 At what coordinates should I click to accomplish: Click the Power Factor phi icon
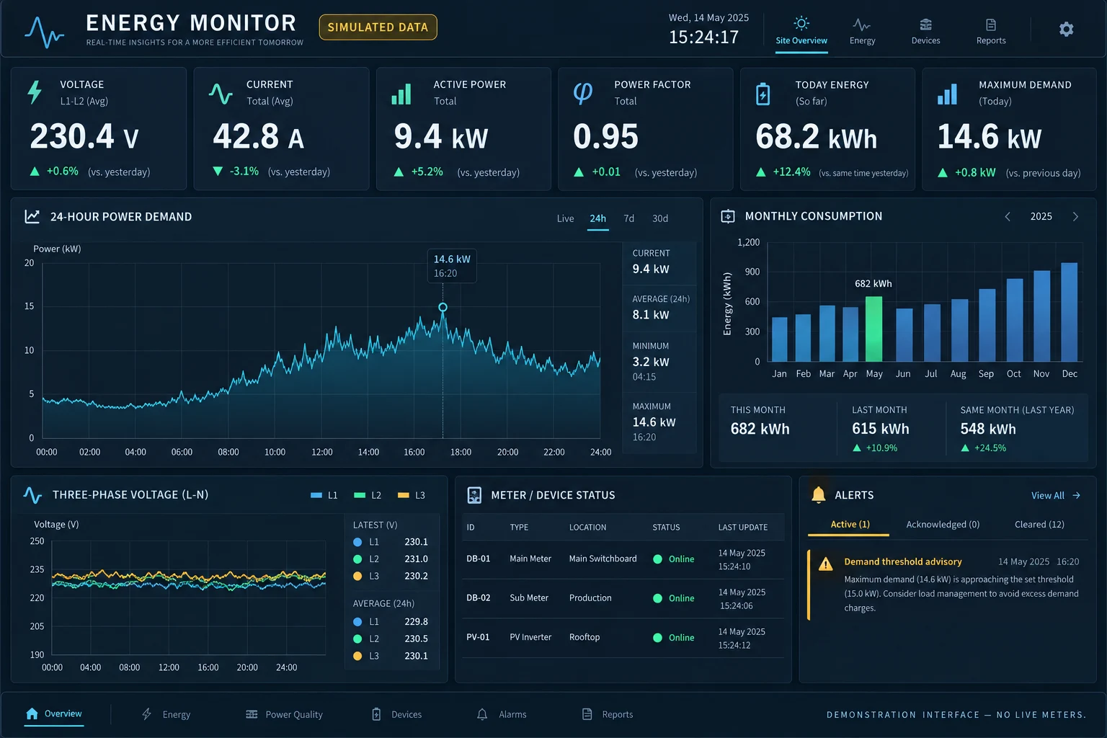coord(582,93)
